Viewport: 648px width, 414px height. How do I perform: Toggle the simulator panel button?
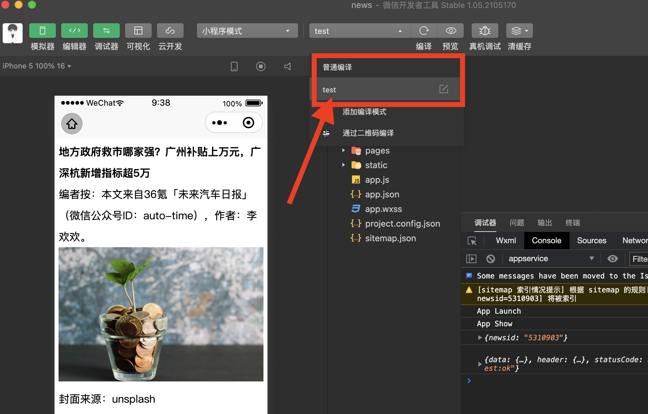43,31
